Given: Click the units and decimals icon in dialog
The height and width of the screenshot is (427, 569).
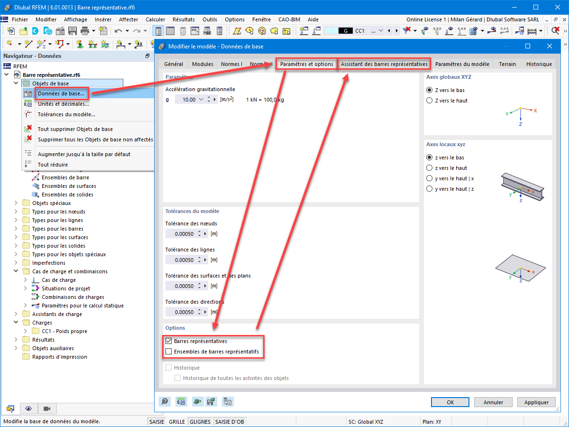Looking at the screenshot, I should [x=181, y=401].
